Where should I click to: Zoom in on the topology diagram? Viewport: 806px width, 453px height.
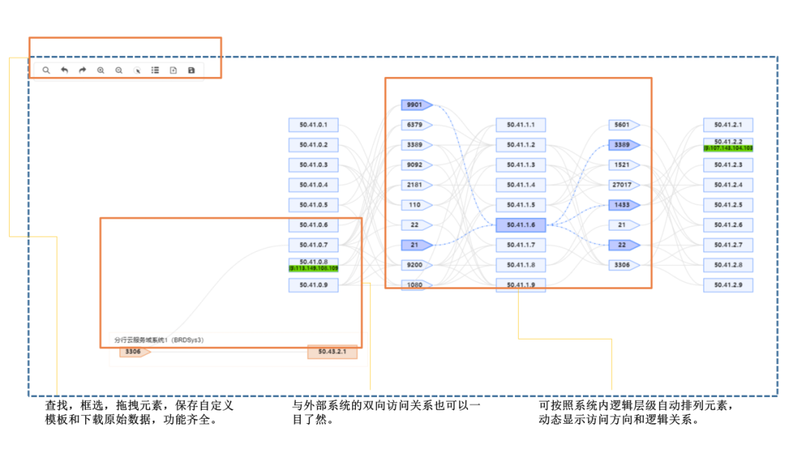click(101, 70)
